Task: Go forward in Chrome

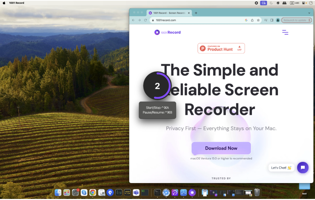Action: [x=139, y=20]
